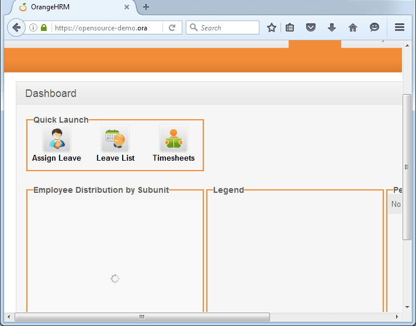Viewport: 416px width, 326px height.
Task: Go to the browser home page
Action: point(352,27)
